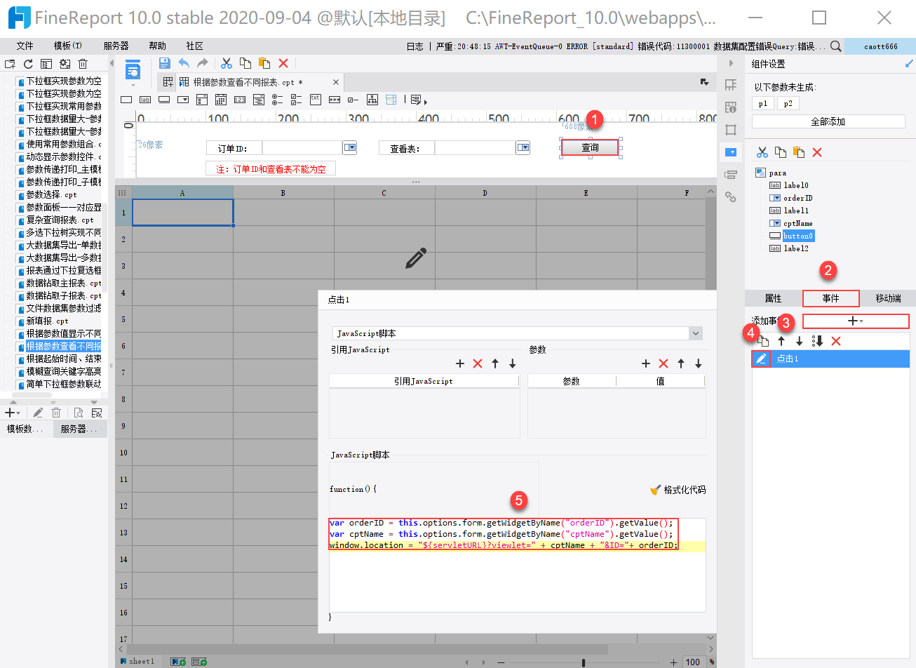The height and width of the screenshot is (668, 916).
Task: Refresh the template file tree
Action: click(x=28, y=64)
